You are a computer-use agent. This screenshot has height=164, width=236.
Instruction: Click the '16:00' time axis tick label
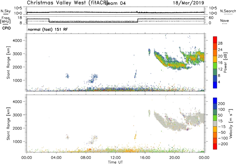(145, 158)
